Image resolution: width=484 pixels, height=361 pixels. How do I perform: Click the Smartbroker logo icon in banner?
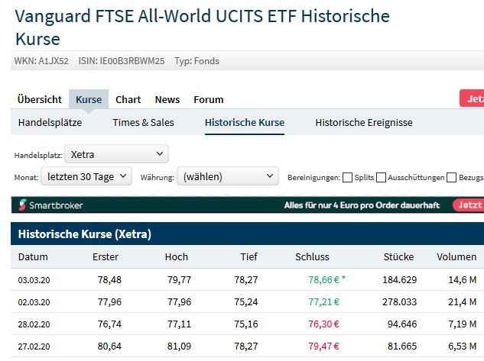pyautogui.click(x=22, y=205)
